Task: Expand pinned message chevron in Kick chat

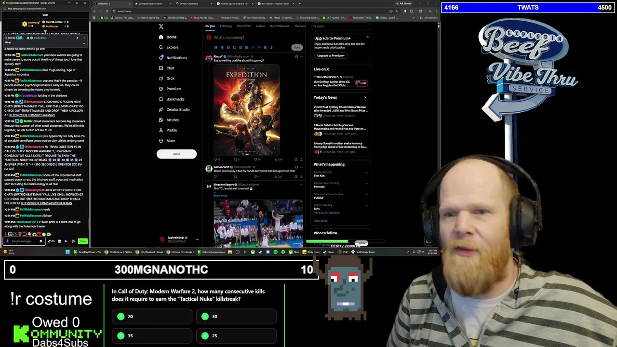Action: pos(84,42)
